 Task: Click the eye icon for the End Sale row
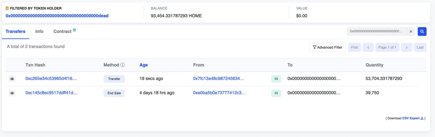tap(12, 93)
